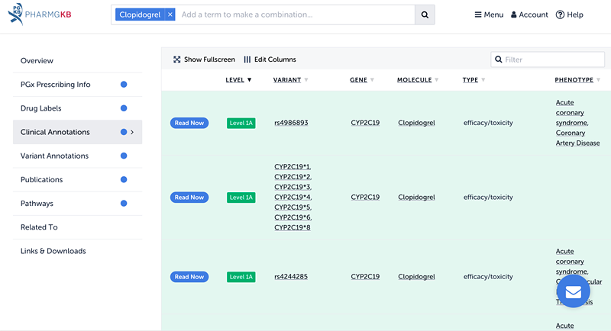The image size is (611, 331).
Task: Focus the table Filter field
Action: click(548, 59)
